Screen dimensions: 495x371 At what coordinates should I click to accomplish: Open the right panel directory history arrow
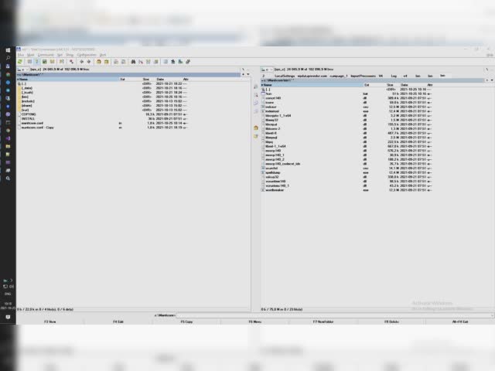pos(492,80)
